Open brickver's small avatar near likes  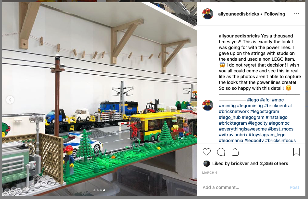[207, 163]
